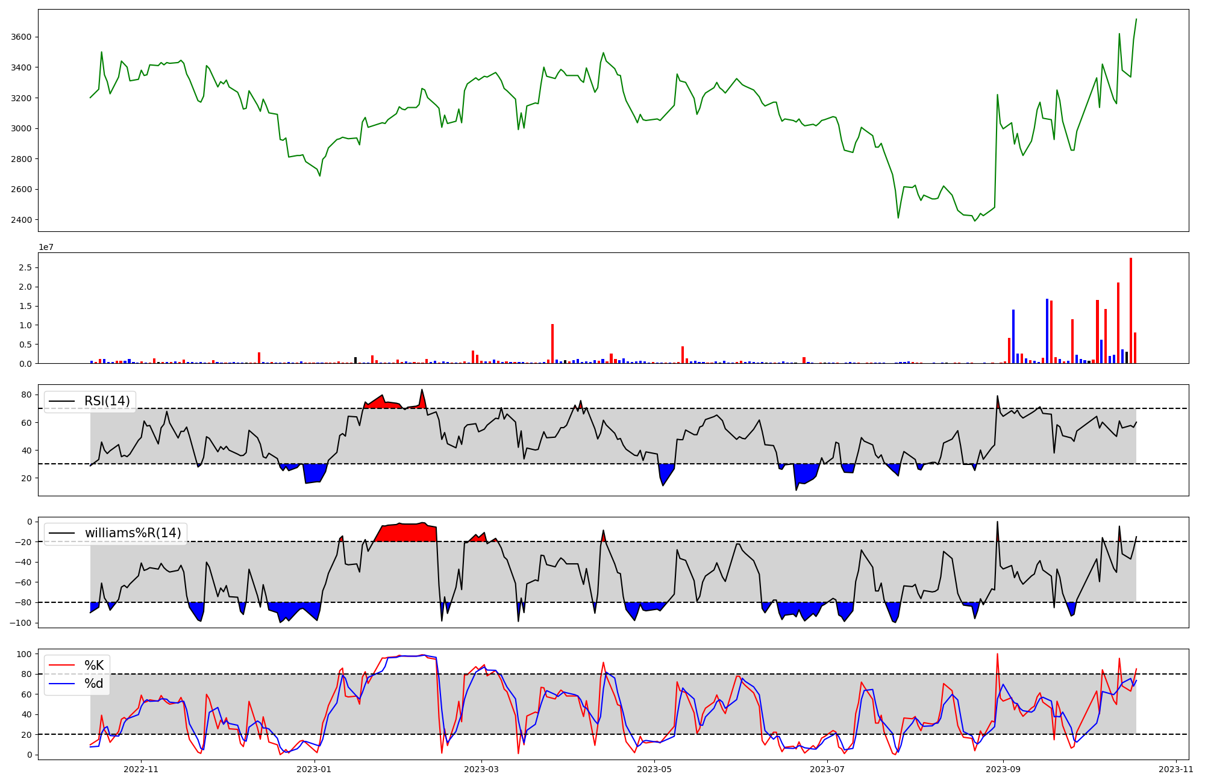Click the 2023-01 date tick label
Screen dimensions: 1205x783
(x=315, y=769)
